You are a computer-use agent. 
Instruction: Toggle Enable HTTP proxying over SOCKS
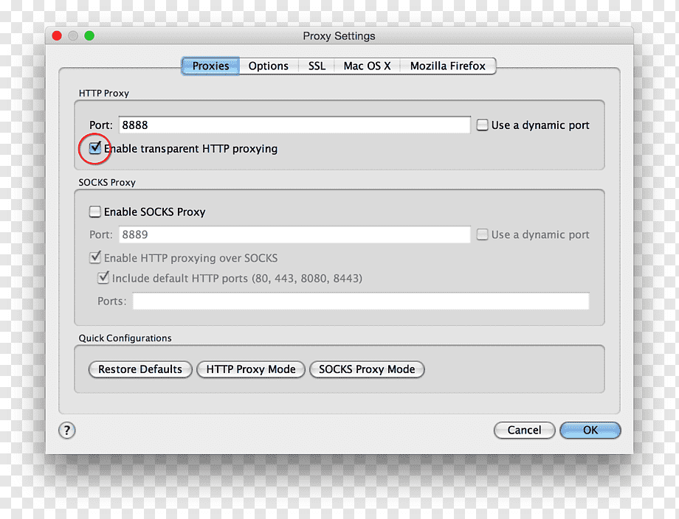click(x=94, y=258)
